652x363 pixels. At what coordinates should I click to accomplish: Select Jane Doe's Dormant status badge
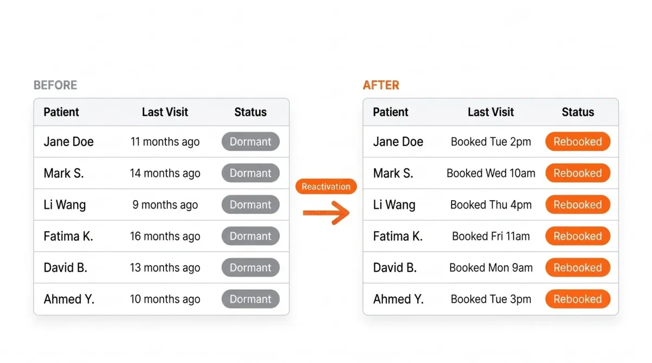tap(250, 142)
